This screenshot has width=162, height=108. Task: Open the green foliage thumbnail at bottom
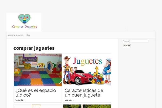click(x=97, y=106)
